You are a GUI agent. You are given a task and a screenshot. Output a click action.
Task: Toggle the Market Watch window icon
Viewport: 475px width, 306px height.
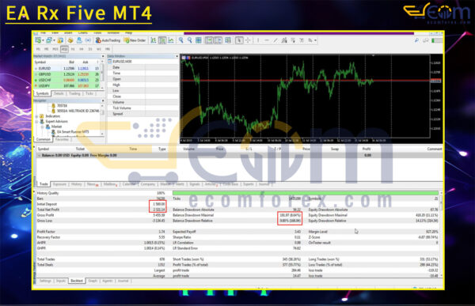click(x=60, y=40)
